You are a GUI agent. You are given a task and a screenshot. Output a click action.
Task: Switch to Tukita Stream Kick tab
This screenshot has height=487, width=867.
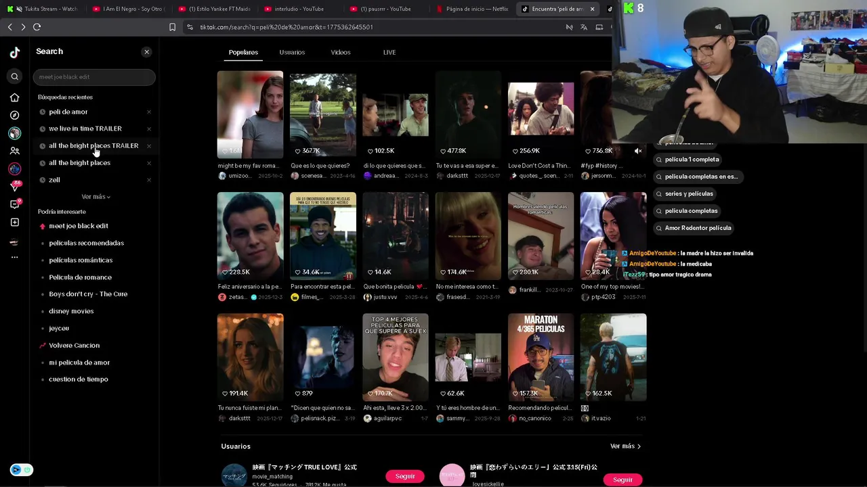(x=43, y=9)
